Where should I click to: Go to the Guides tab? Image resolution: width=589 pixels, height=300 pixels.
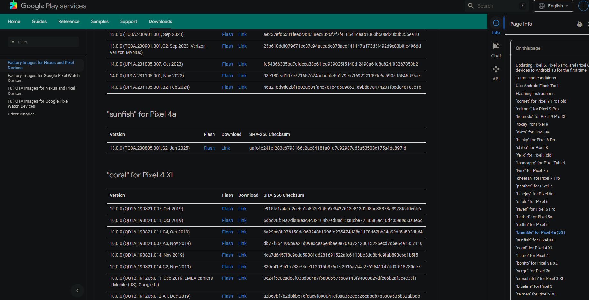[x=39, y=21]
